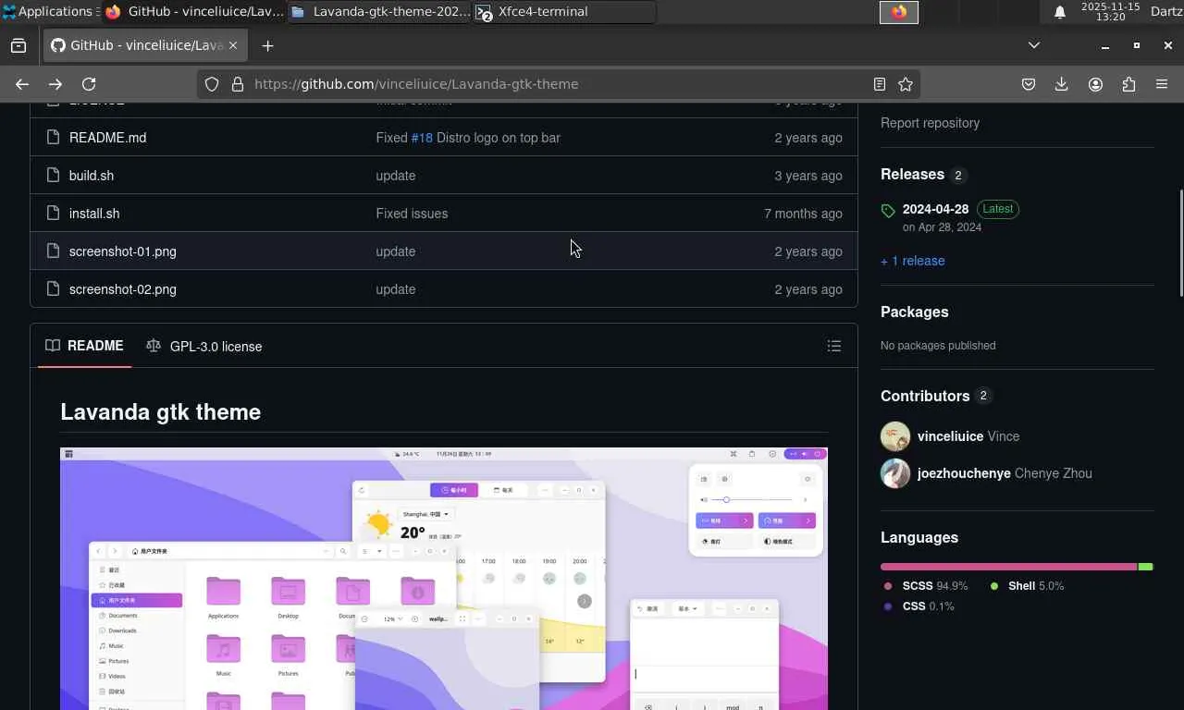
Task: Open the Firefox View icon beside the tab
Action: (x=18, y=45)
